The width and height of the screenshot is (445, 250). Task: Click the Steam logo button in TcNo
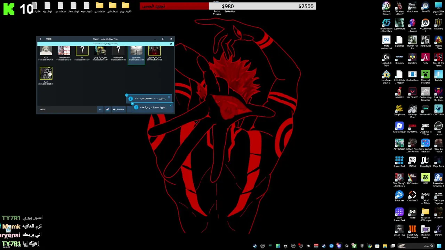click(x=107, y=109)
